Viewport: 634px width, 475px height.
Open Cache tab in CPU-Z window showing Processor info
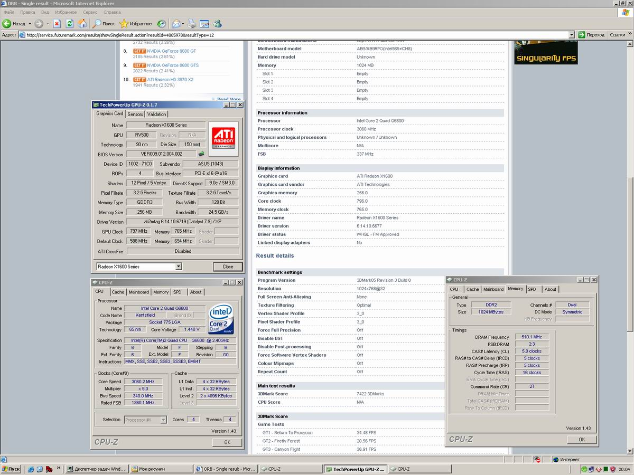pyautogui.click(x=118, y=292)
